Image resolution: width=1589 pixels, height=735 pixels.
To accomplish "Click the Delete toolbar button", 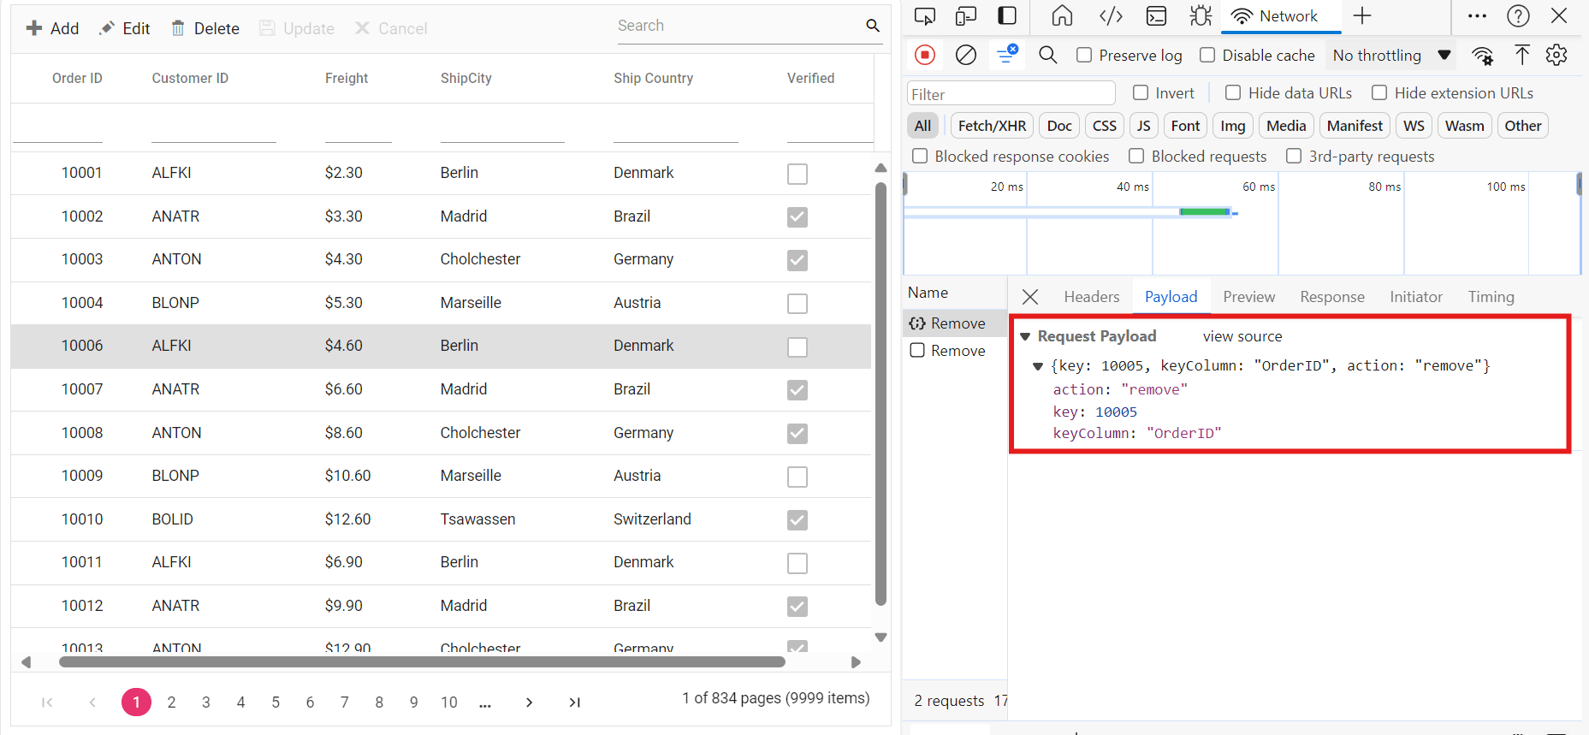I will point(205,28).
